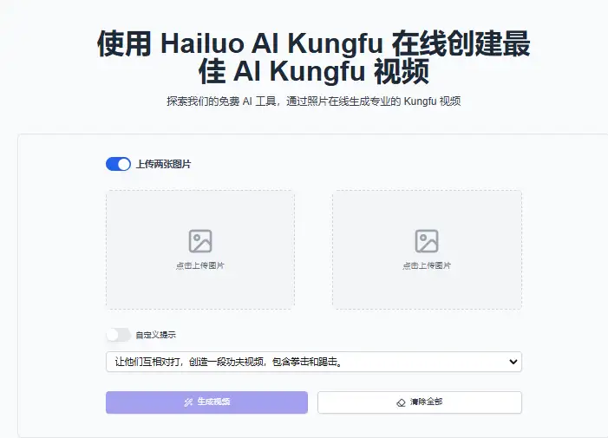This screenshot has height=438, width=608.
Task: Click the 上传两张图片 toggle label text
Action: pos(163,164)
